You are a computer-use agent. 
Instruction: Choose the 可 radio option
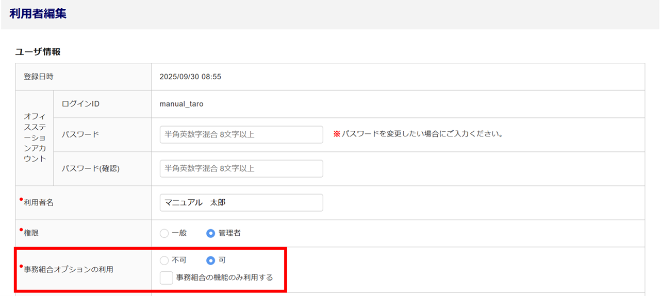(210, 260)
